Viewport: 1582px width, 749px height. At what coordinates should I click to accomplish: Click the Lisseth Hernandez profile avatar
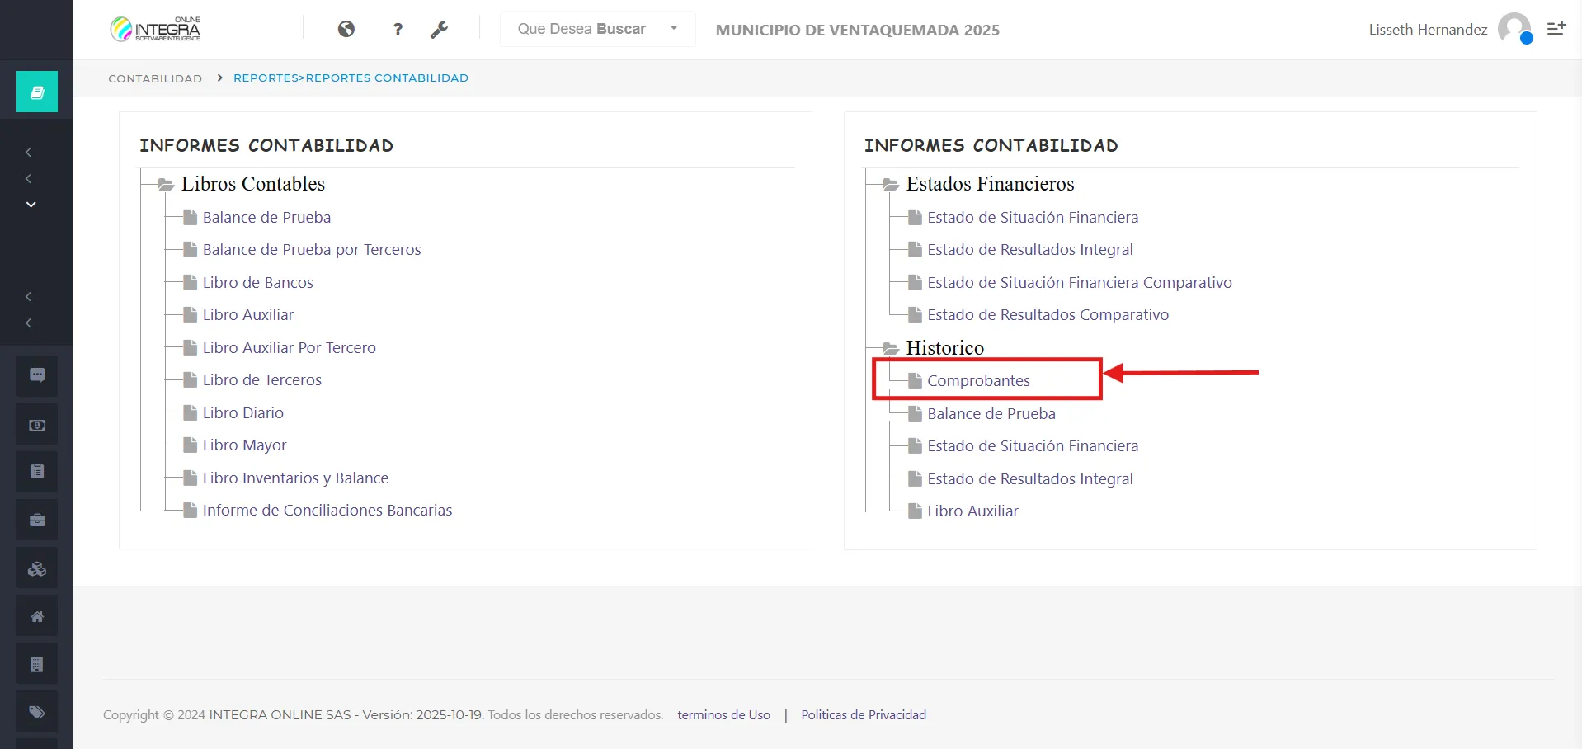coord(1515,29)
